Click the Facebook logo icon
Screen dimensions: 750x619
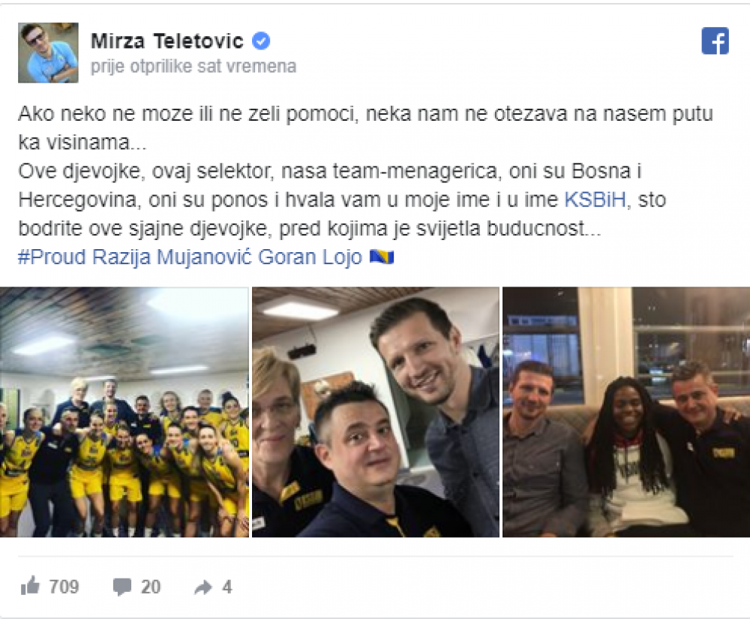[x=715, y=41]
